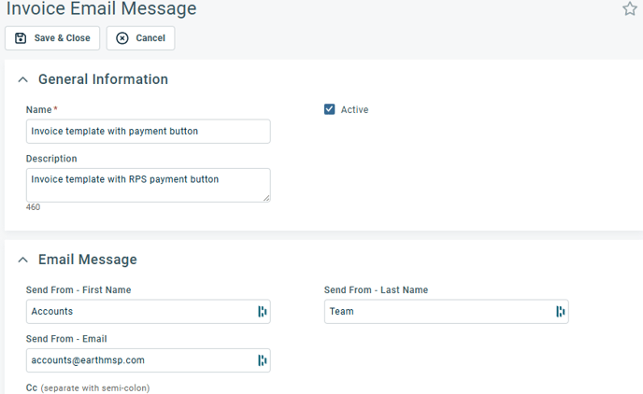The width and height of the screenshot is (643, 394).
Task: Click the favorite star icon
Action: point(630,8)
